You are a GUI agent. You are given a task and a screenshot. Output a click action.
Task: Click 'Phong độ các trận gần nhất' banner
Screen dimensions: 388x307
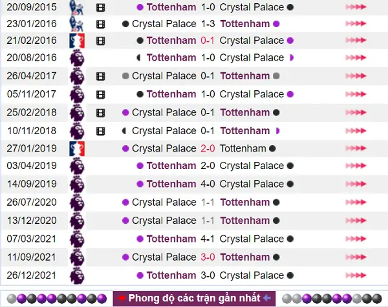[x=194, y=299]
